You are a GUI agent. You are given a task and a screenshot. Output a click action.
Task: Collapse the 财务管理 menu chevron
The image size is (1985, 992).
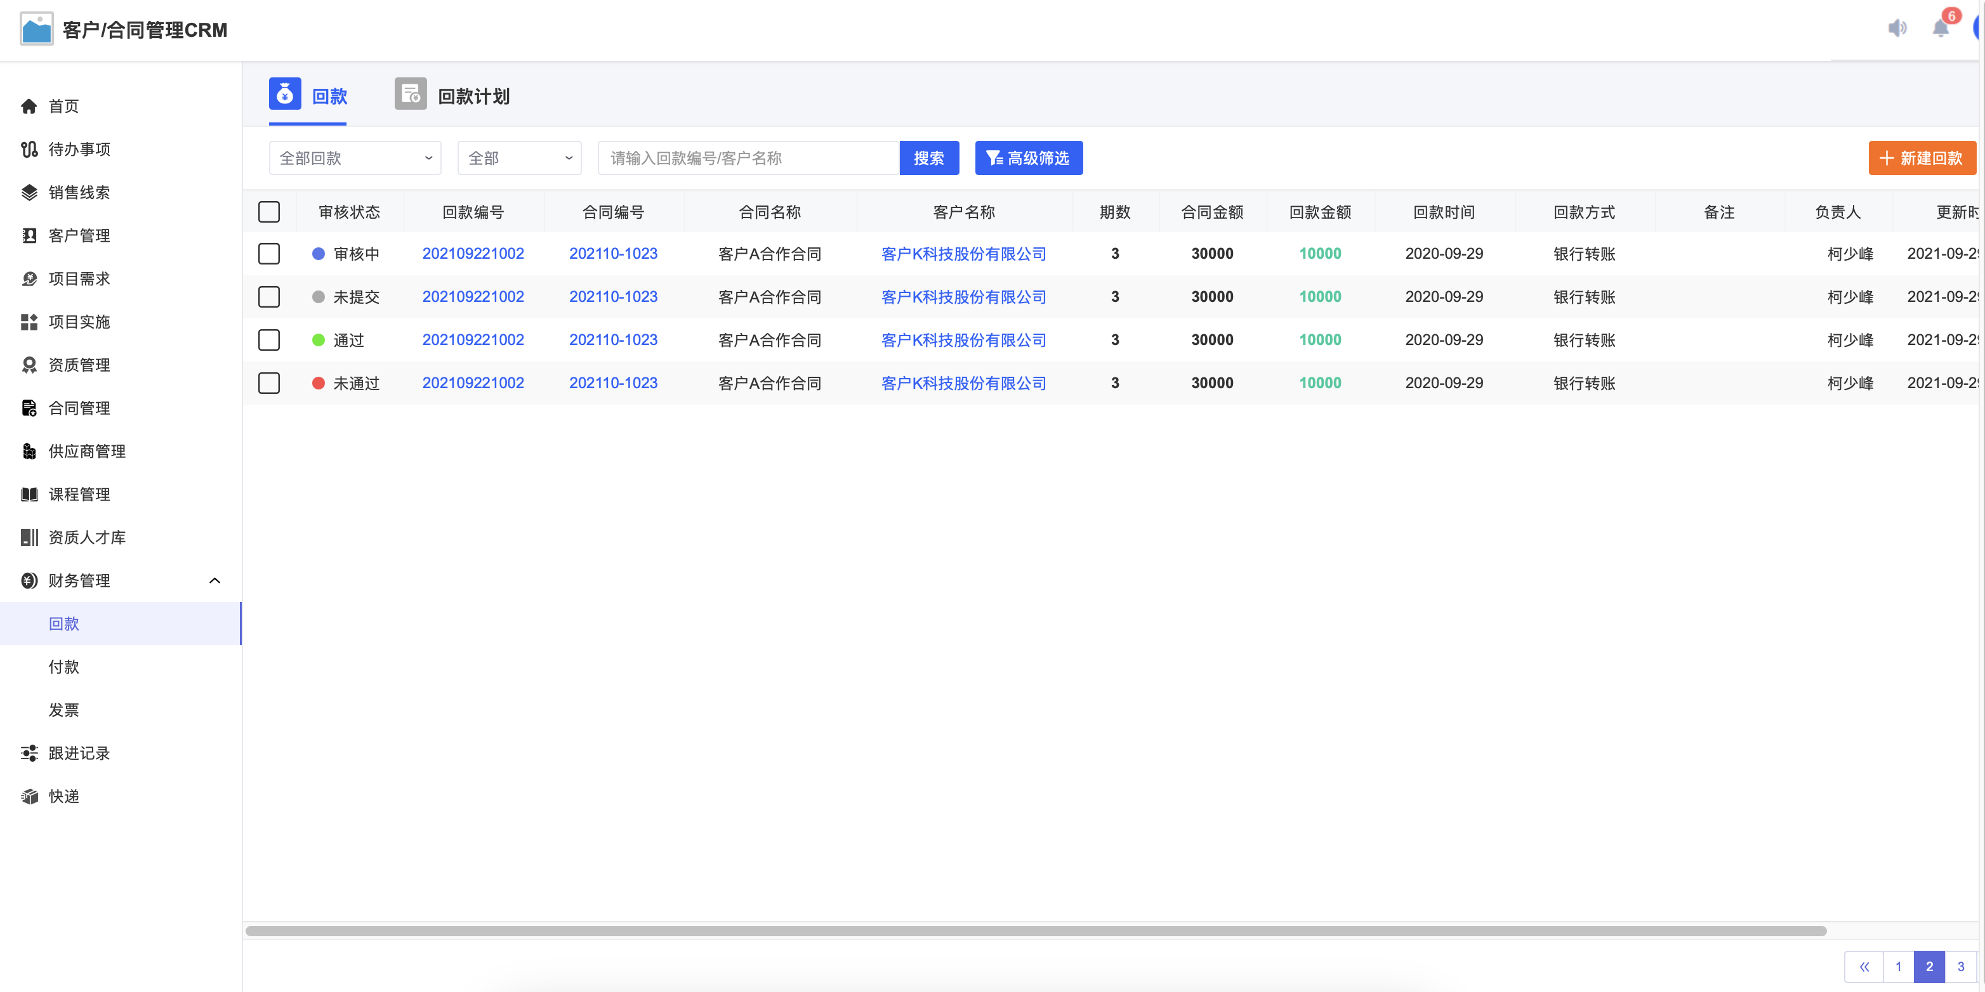(x=215, y=581)
